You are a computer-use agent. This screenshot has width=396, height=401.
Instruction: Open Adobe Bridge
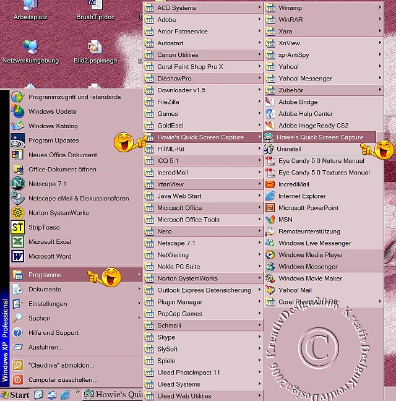324,102
